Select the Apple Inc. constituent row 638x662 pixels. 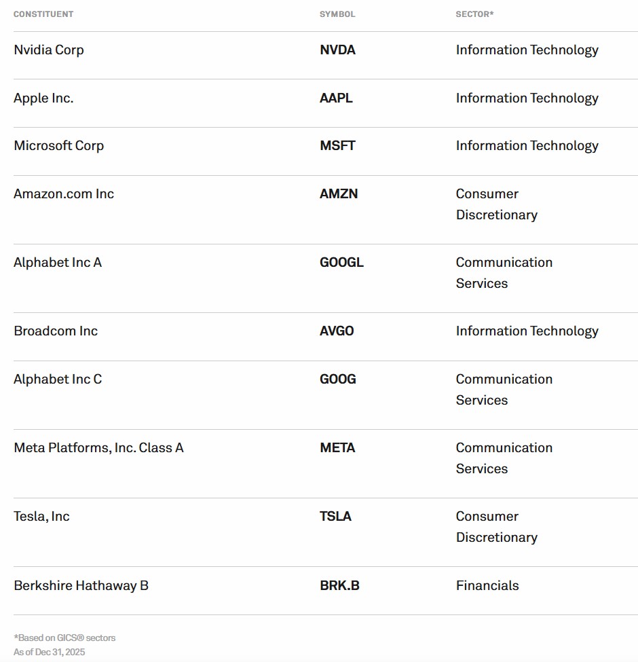pos(43,98)
